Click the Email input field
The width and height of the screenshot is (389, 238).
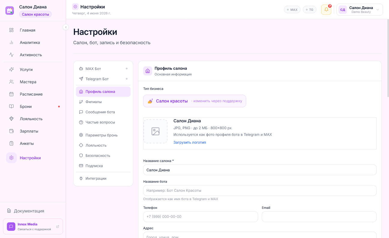(x=319, y=217)
